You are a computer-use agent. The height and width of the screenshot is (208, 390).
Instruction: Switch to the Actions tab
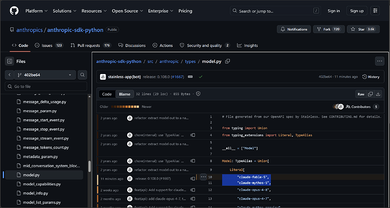pyautogui.click(x=163, y=46)
